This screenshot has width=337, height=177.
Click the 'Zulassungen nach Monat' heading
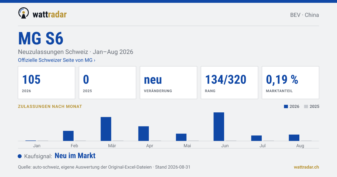(x=50, y=106)
